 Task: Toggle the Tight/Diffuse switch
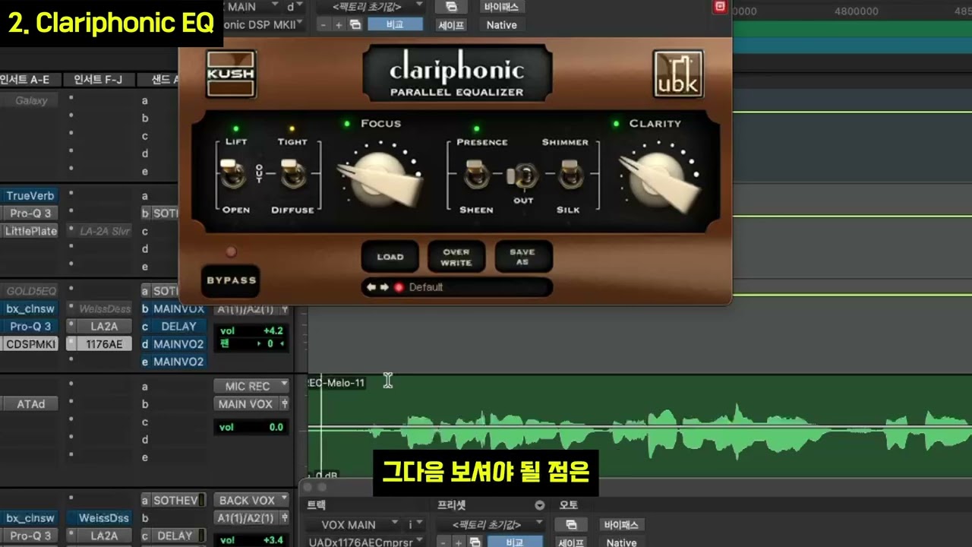292,174
